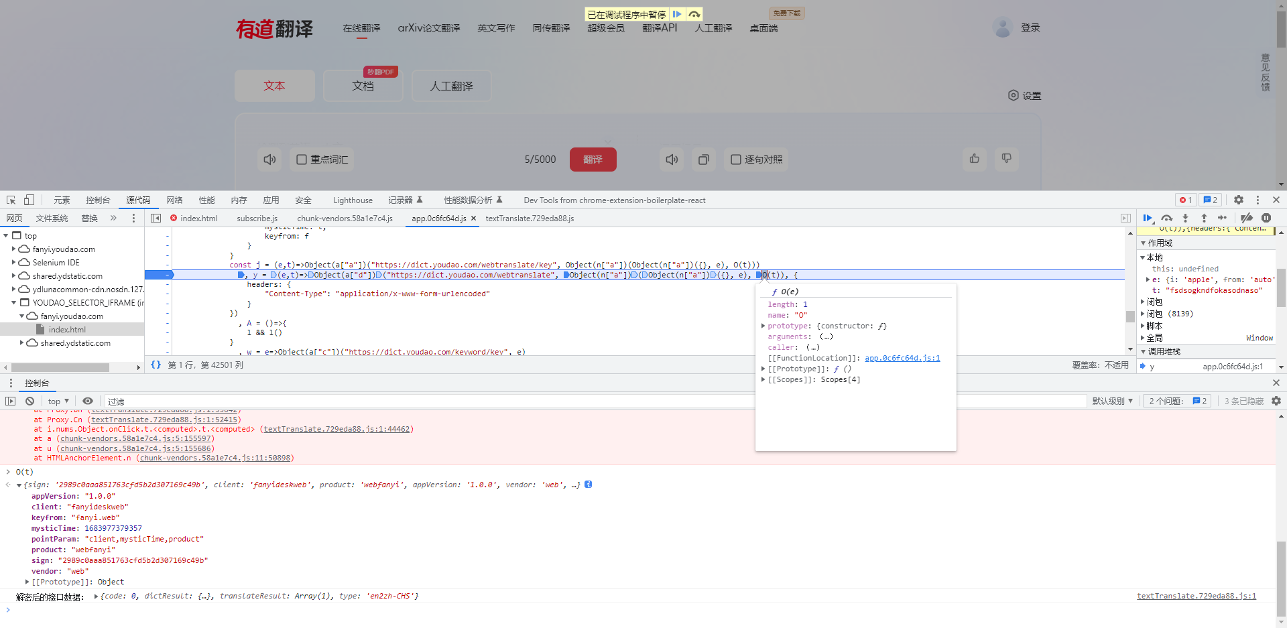Open the app.0c6fc64d.js:1 function location link
1287x628 pixels.
[x=902, y=358]
